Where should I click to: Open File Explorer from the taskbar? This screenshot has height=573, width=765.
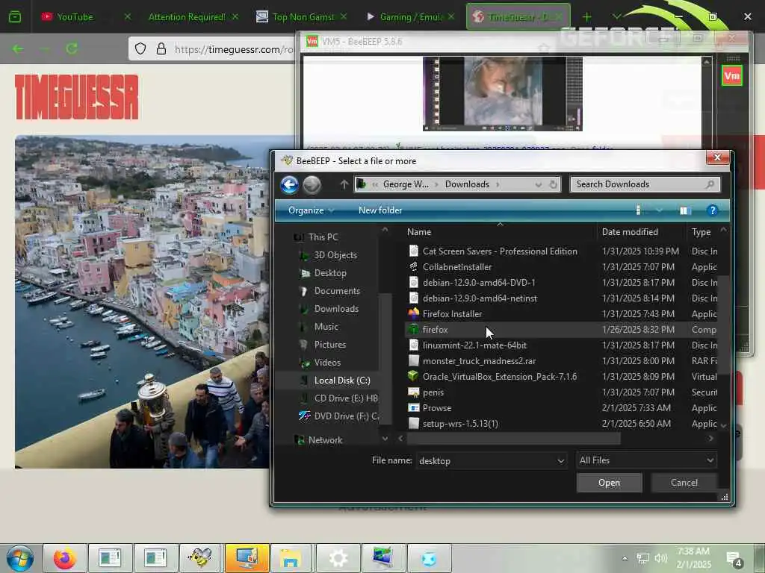(291, 558)
